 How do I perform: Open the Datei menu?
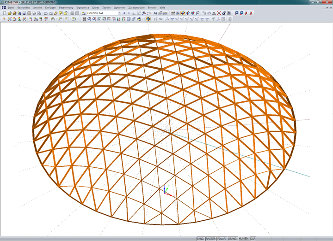click(x=11, y=8)
